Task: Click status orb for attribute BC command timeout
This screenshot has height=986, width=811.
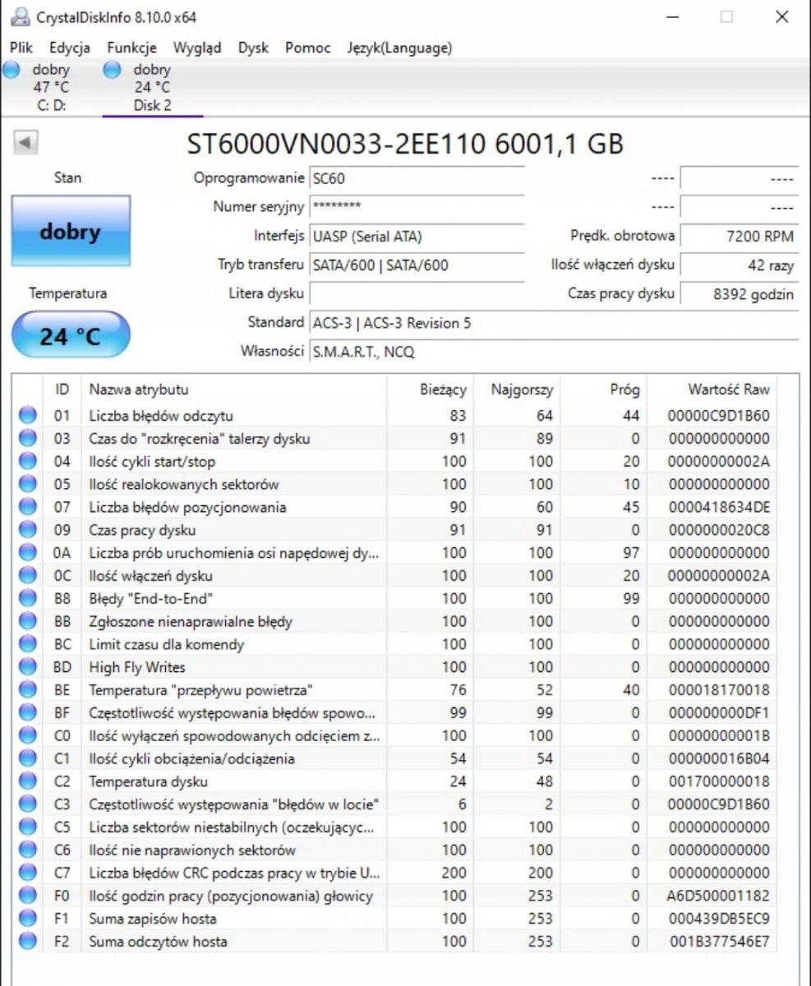Action: pos(28,644)
